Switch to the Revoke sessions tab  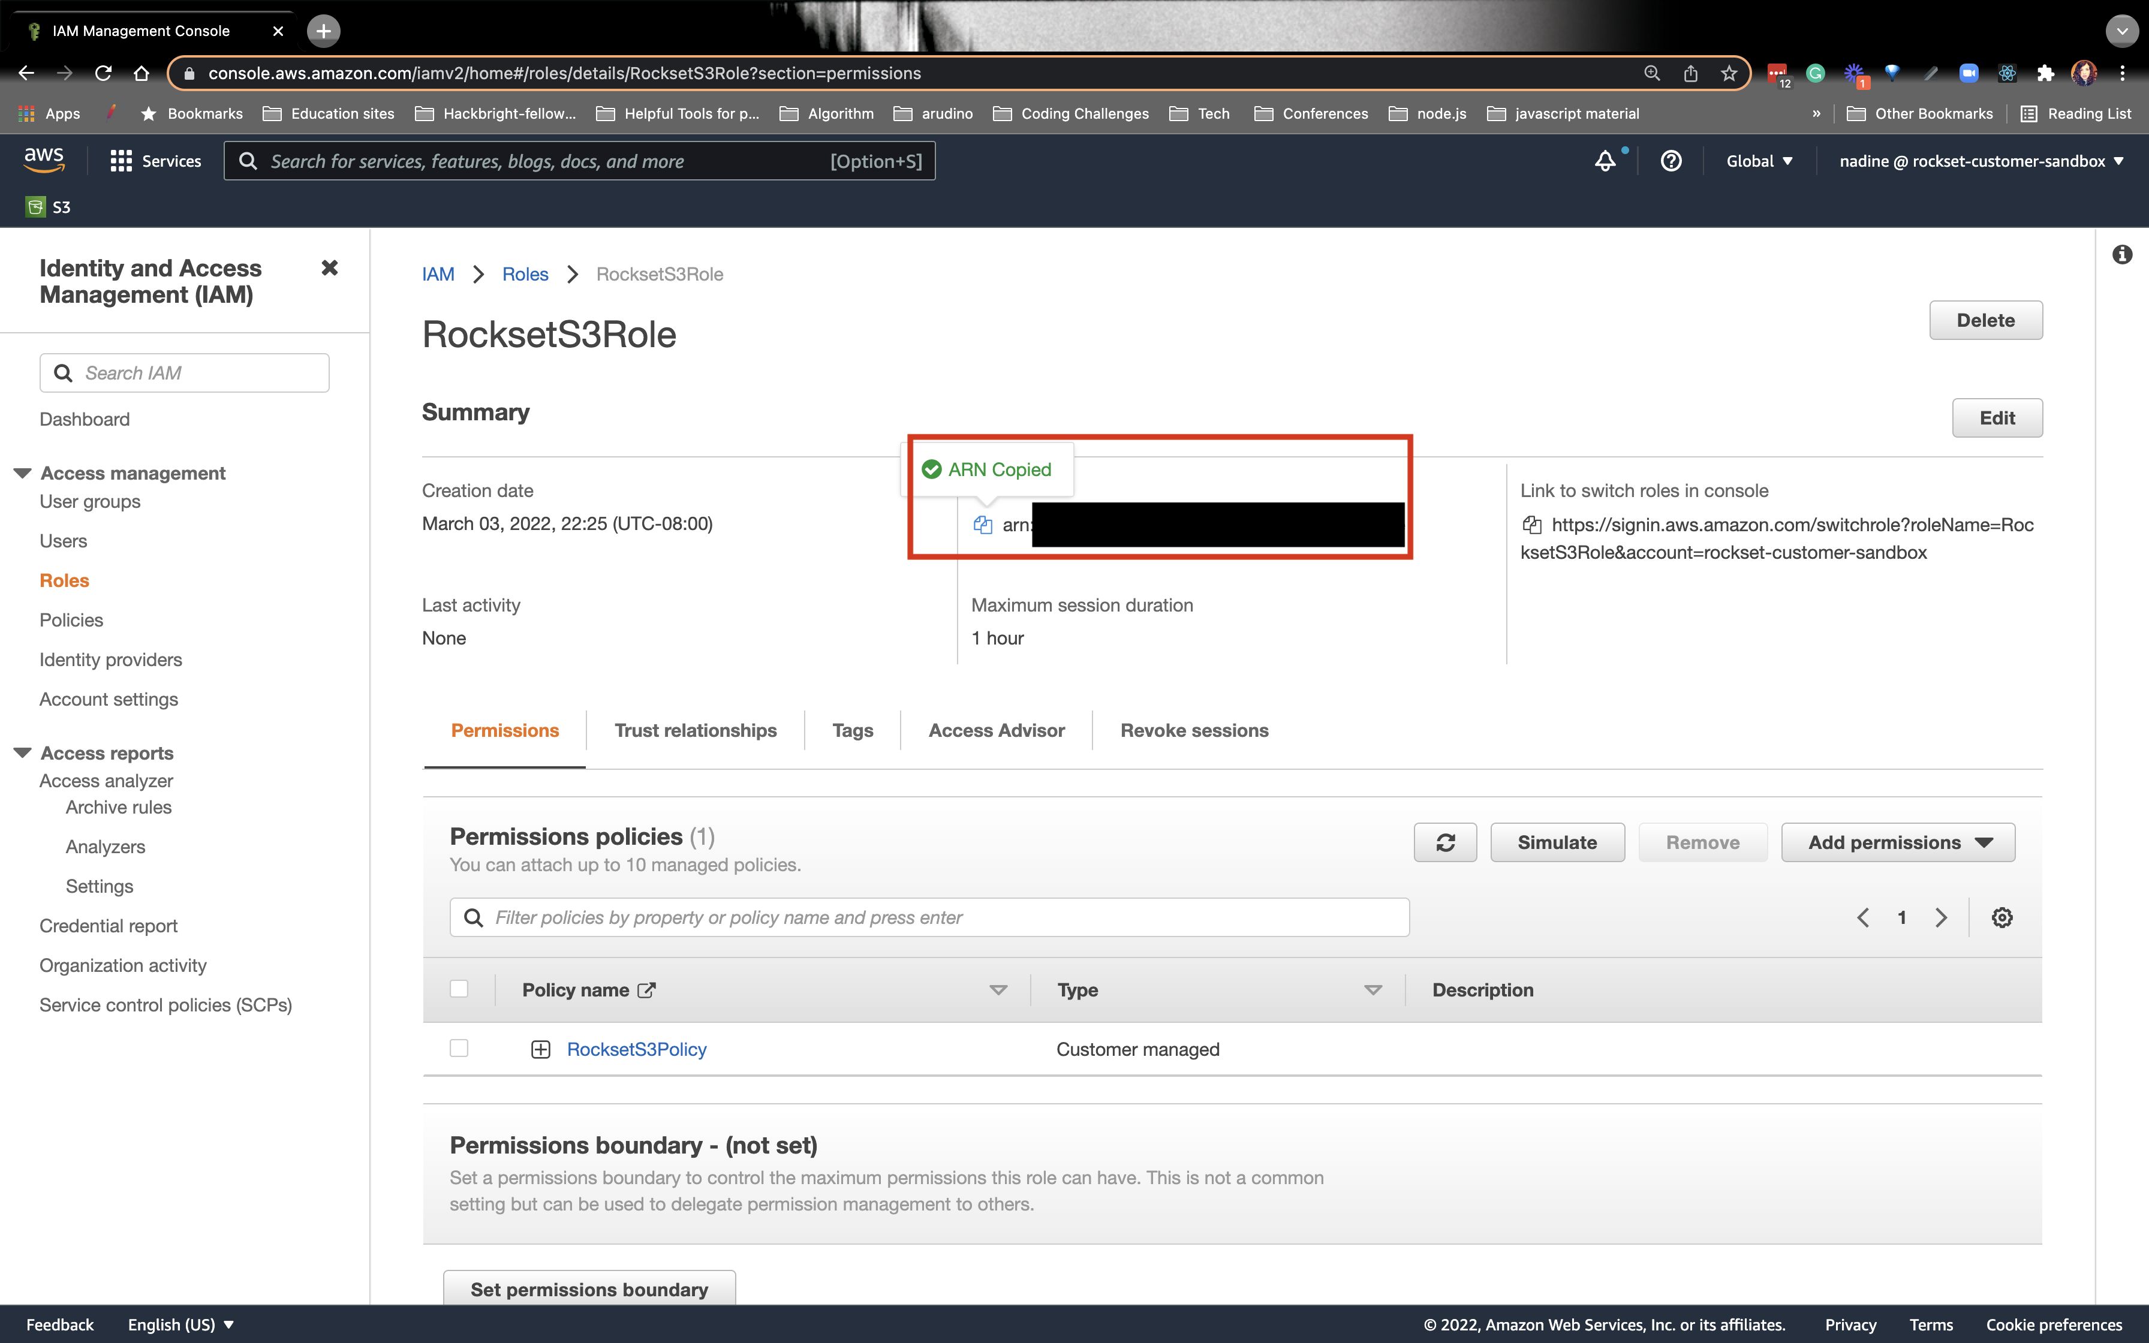[x=1194, y=730]
